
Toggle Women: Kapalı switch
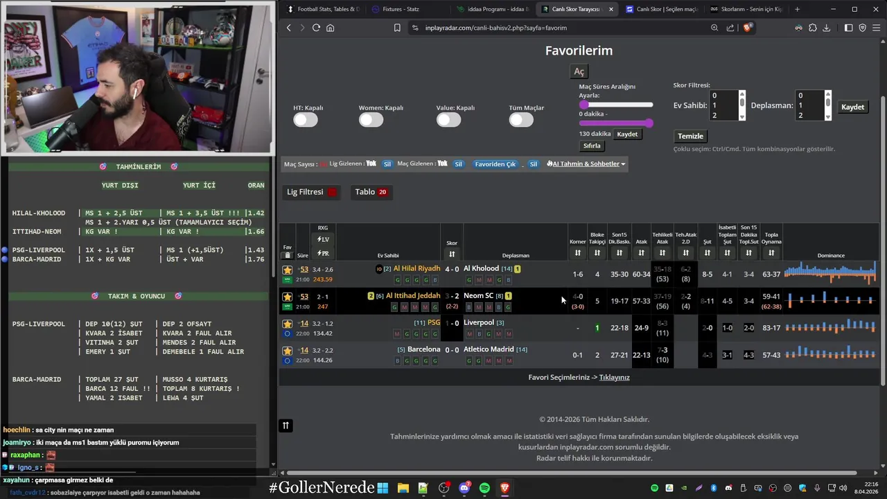click(x=371, y=120)
